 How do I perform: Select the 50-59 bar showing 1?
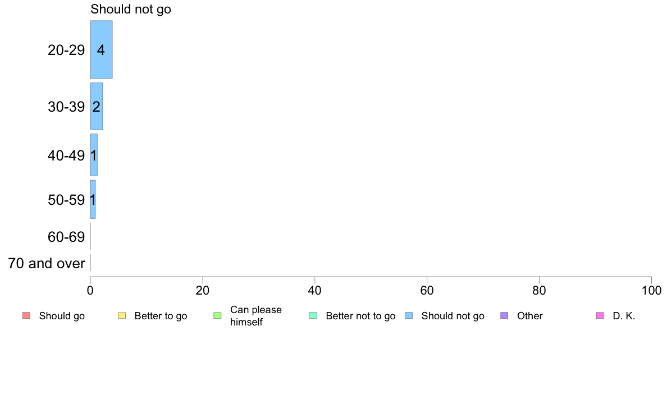93,199
